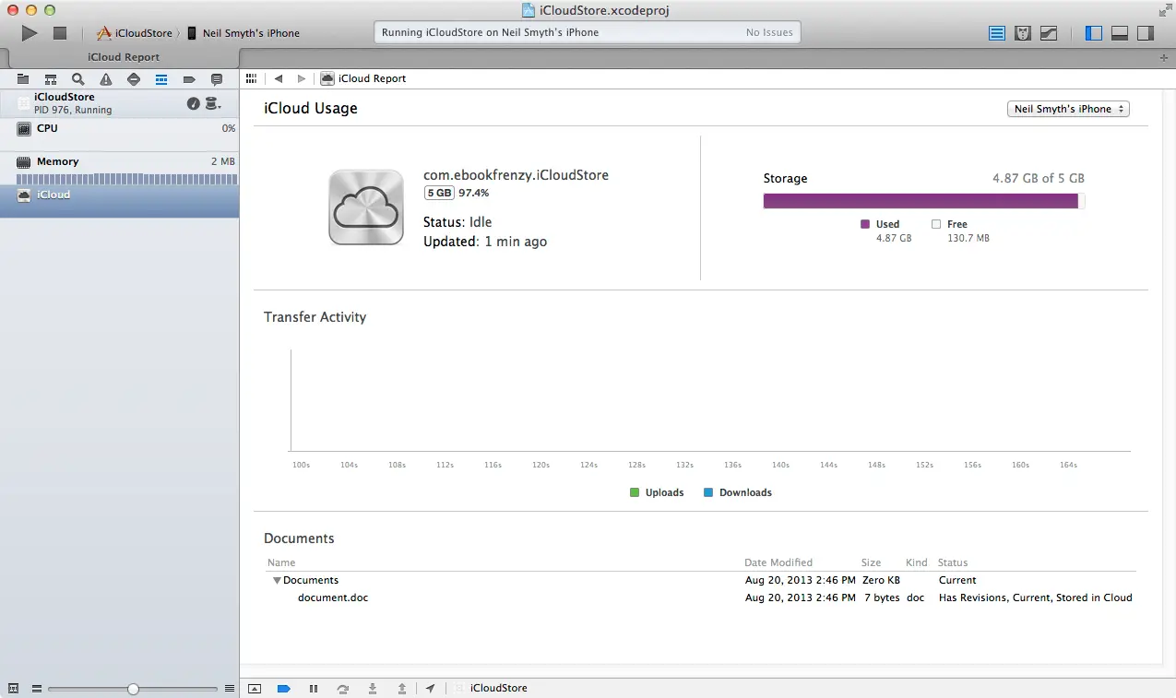This screenshot has width=1176, height=698.
Task: Open the Issue navigator warning icon
Action: 106,79
